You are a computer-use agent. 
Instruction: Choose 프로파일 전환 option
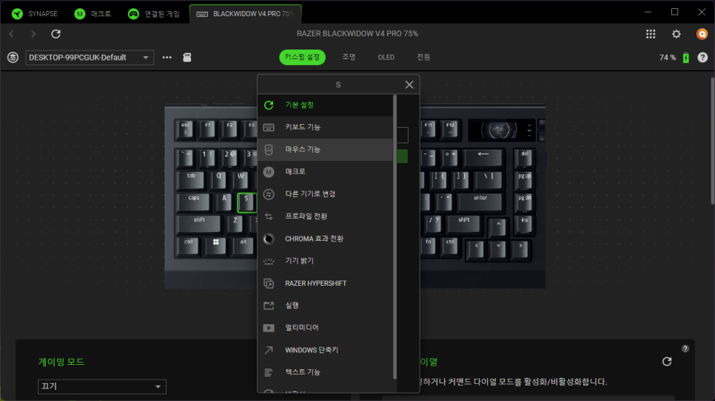325,216
